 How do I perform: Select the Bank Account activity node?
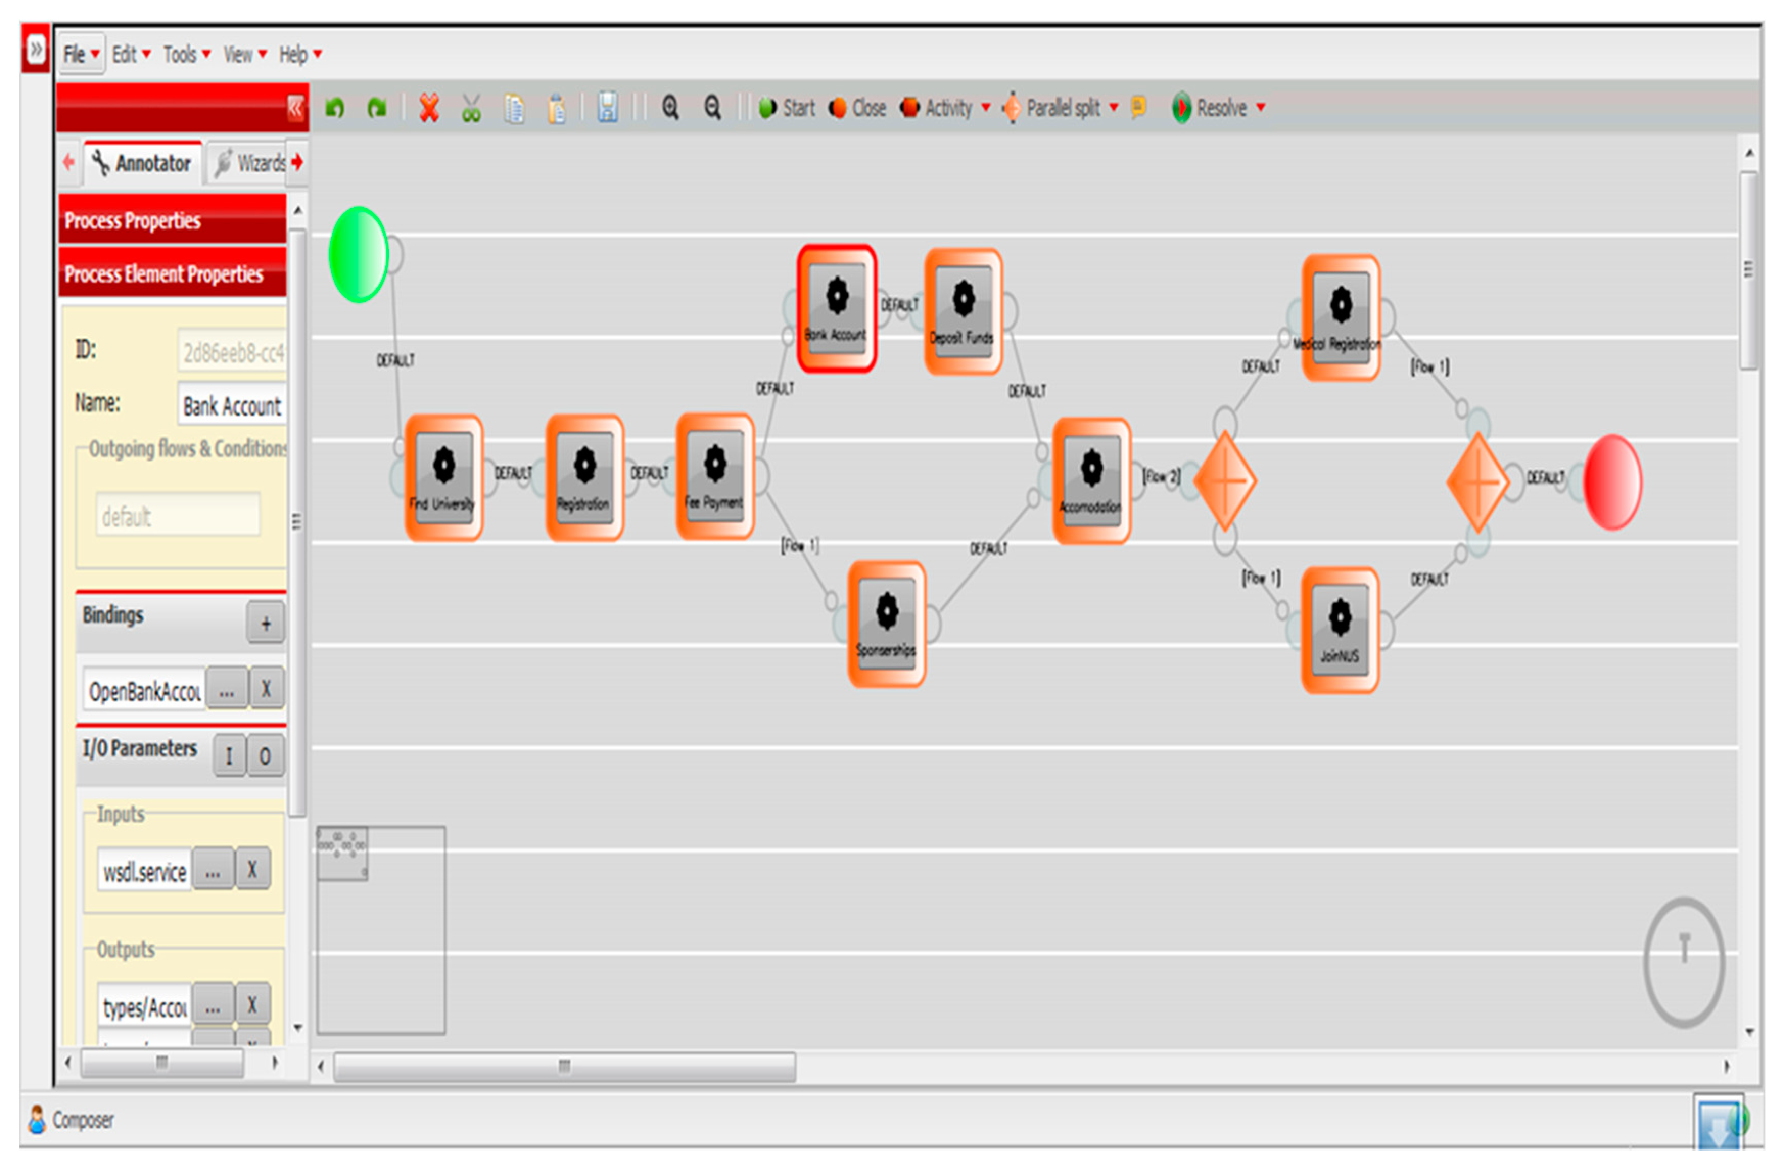836,308
